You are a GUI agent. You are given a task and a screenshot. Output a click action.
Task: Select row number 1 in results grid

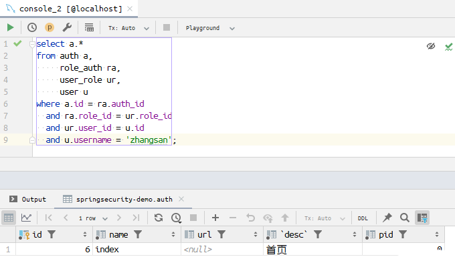(x=8, y=250)
